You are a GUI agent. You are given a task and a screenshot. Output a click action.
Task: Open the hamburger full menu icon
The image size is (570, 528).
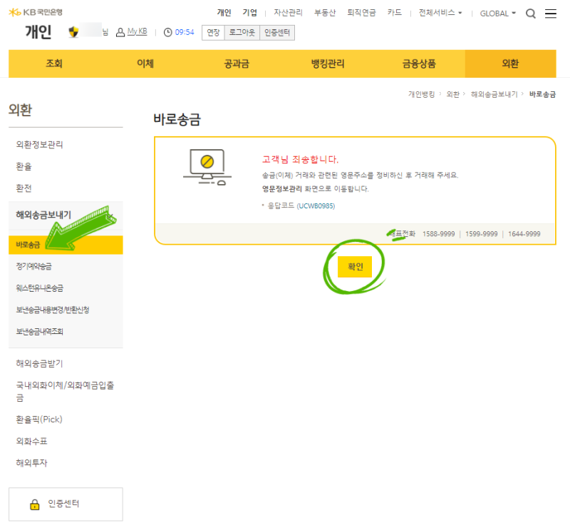point(550,14)
